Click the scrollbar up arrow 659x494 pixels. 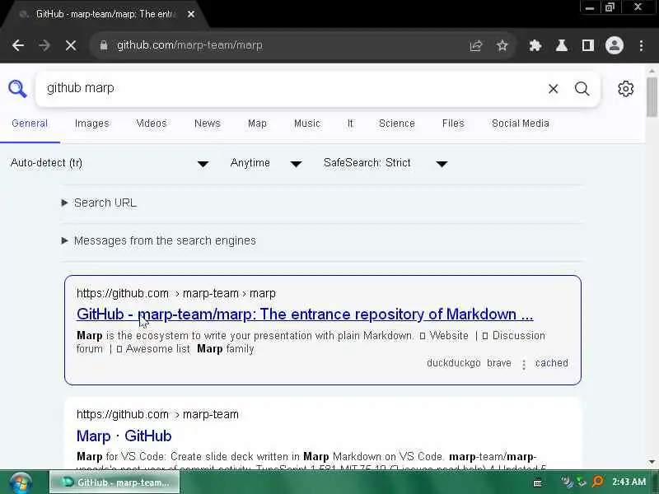tap(652, 71)
